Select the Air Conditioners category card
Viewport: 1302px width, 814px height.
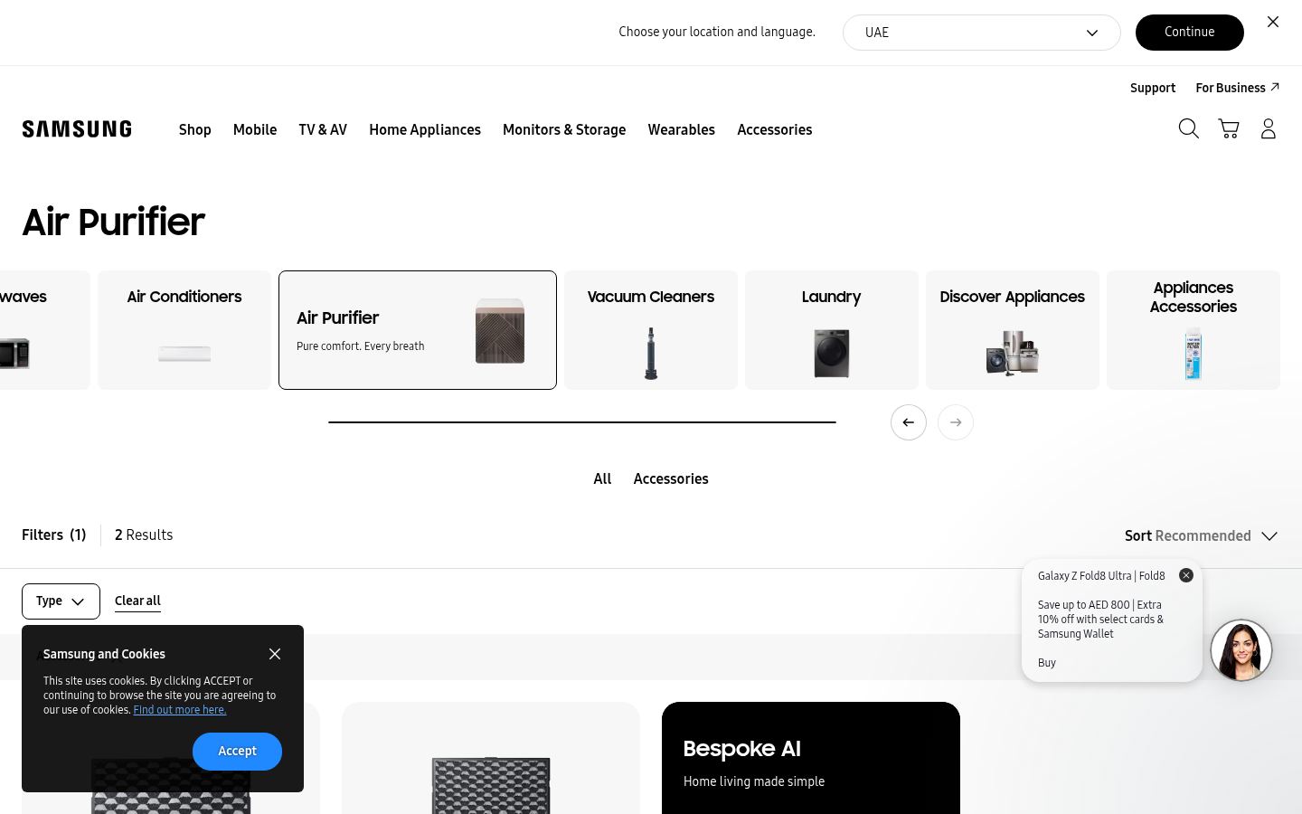184,330
